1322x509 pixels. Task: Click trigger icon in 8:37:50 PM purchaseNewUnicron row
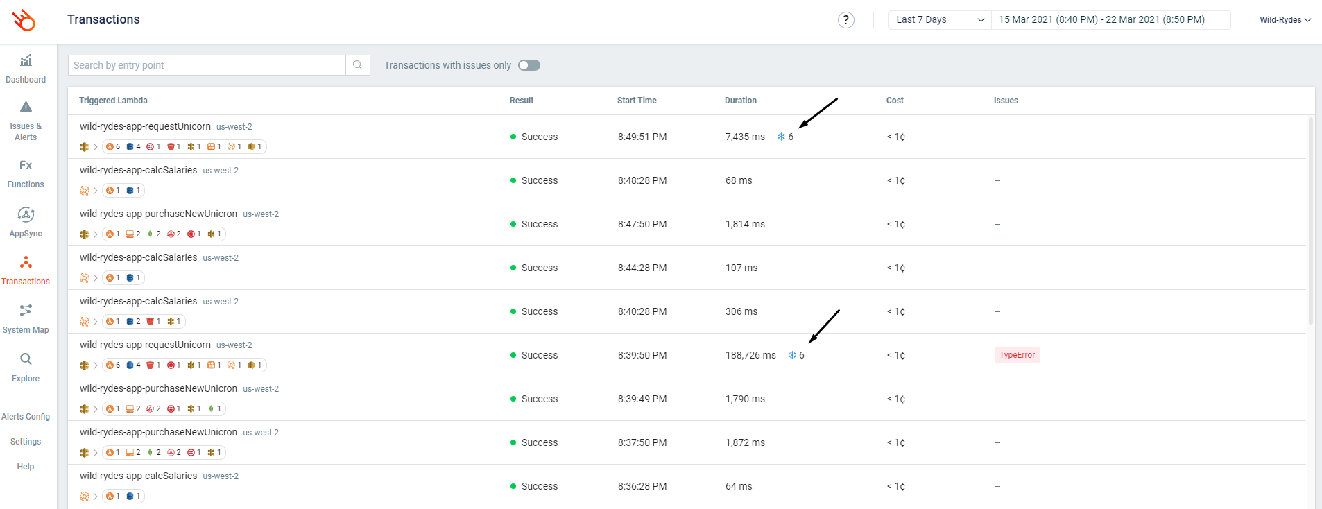pyautogui.click(x=85, y=453)
